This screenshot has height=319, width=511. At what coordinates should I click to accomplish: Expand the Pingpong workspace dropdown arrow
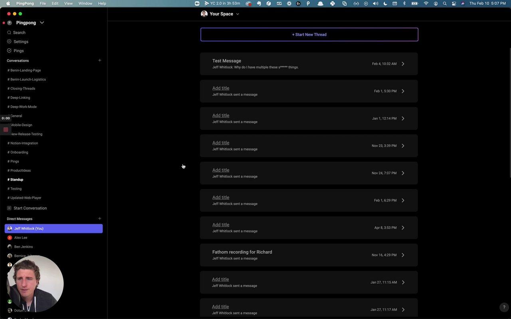[x=42, y=23]
